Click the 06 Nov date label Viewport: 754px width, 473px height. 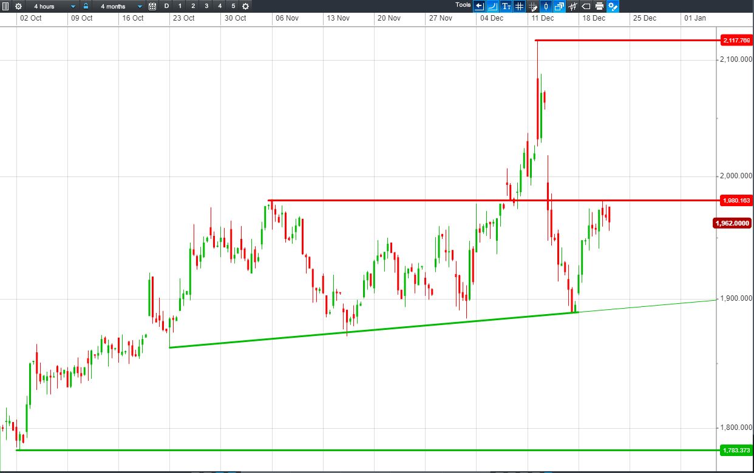[x=287, y=18]
